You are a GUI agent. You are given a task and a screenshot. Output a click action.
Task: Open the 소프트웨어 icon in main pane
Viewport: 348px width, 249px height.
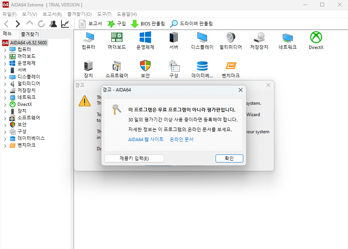click(117, 69)
